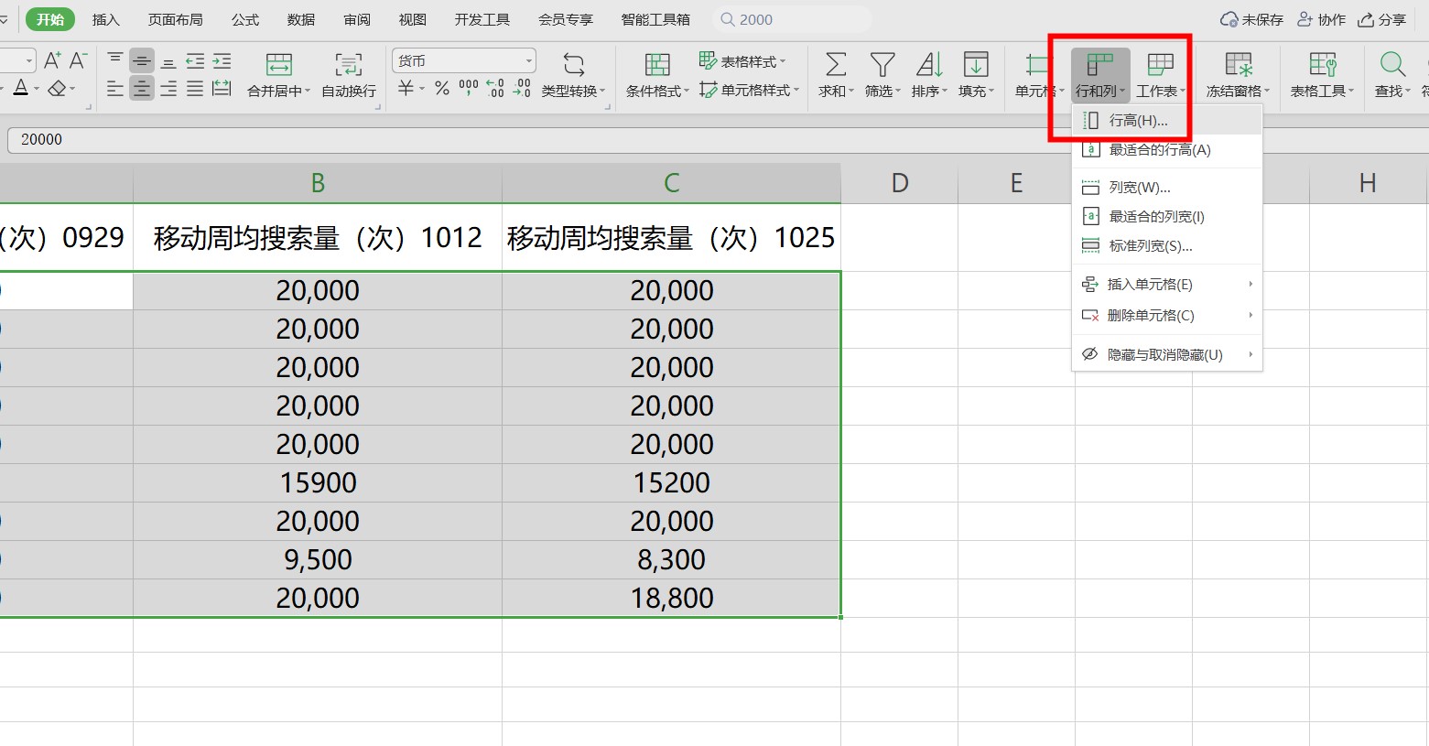Viewport: 1429px width, 746px height.
Task: Toggle left text alignment
Action: pyautogui.click(x=114, y=89)
